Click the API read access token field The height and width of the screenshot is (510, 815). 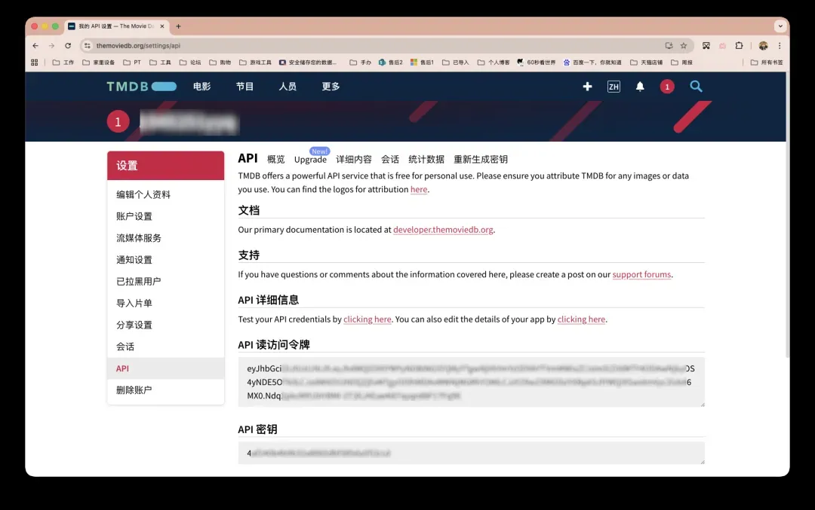(x=472, y=382)
